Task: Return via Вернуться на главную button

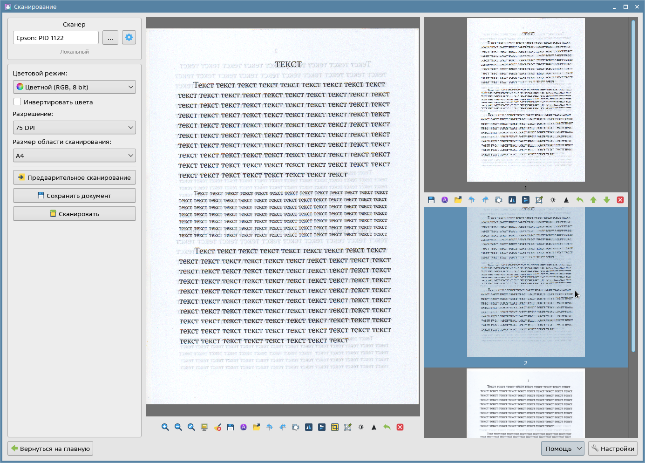Action: [50, 449]
